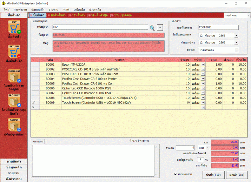Open ขายสินค้า sidebar section
The width and height of the screenshot is (251, 182).
(x=14, y=161)
